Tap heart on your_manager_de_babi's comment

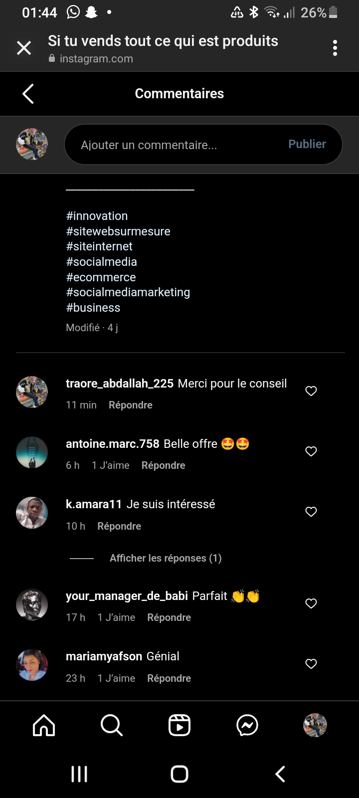[311, 603]
